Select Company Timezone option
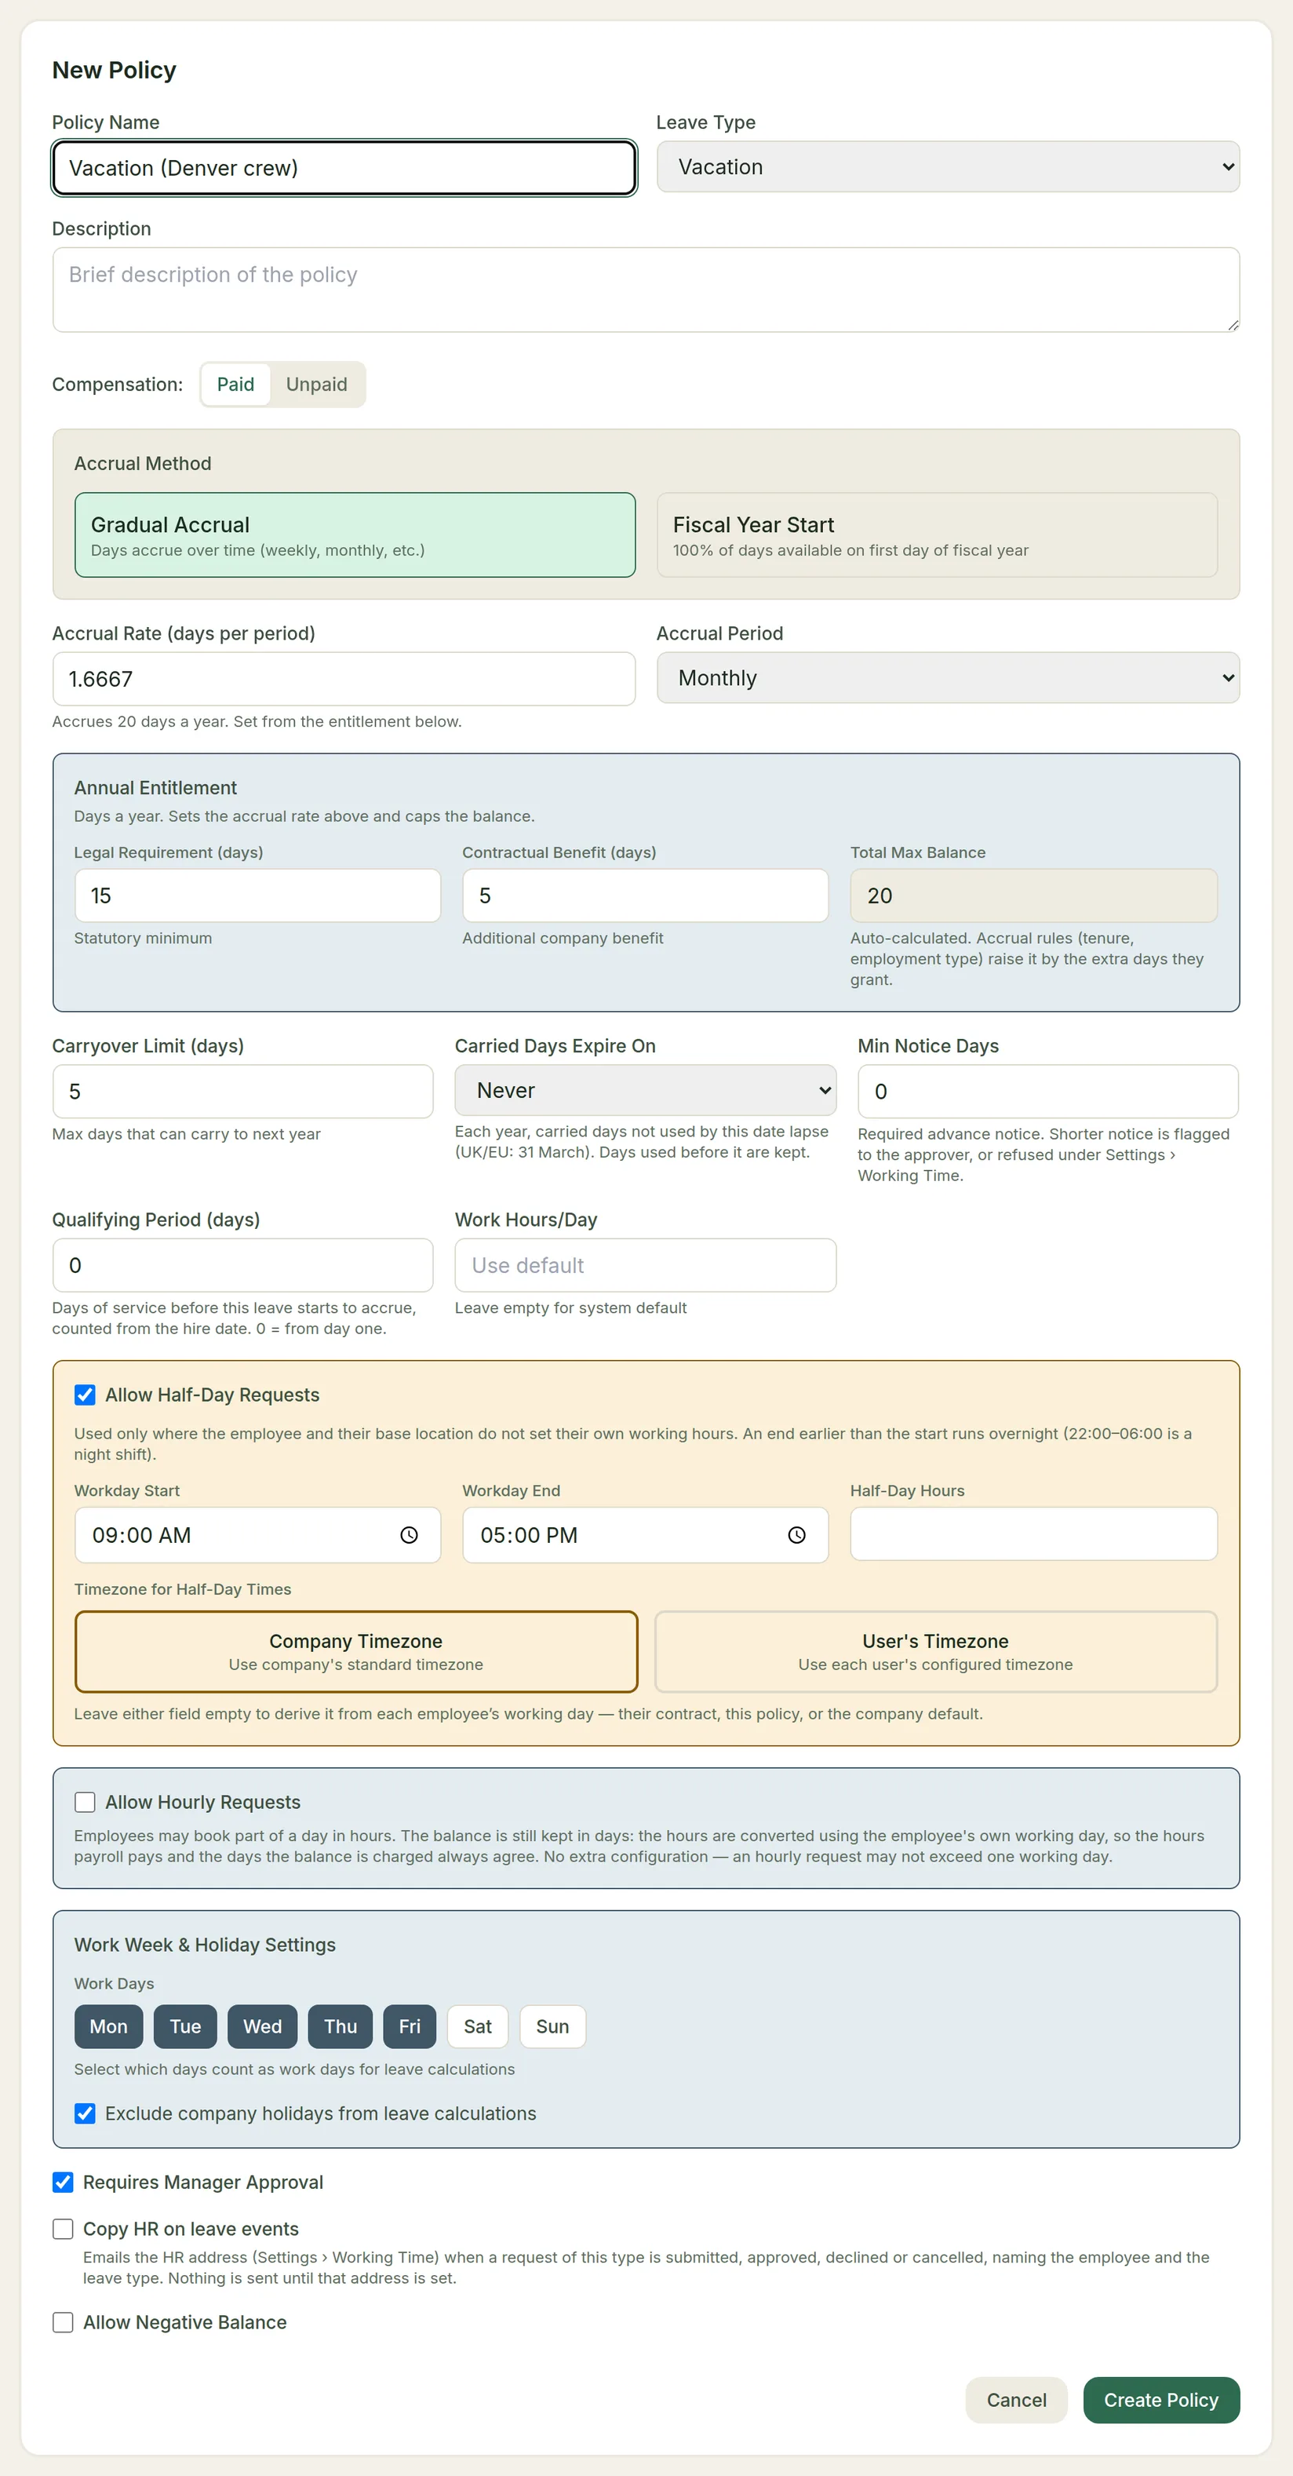This screenshot has height=2476, width=1293. click(355, 1652)
